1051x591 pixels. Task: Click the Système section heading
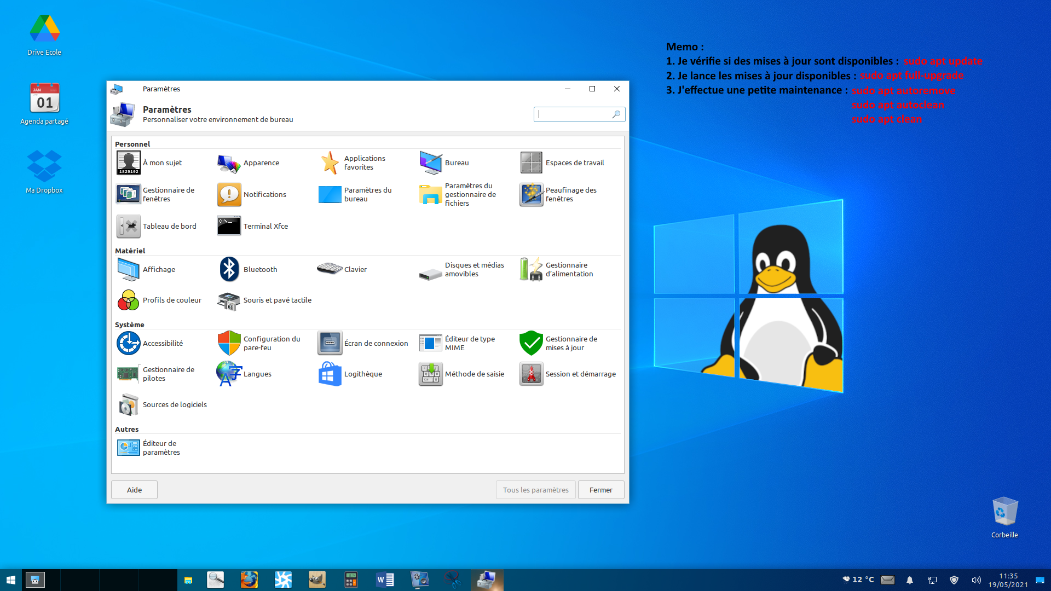(x=130, y=325)
